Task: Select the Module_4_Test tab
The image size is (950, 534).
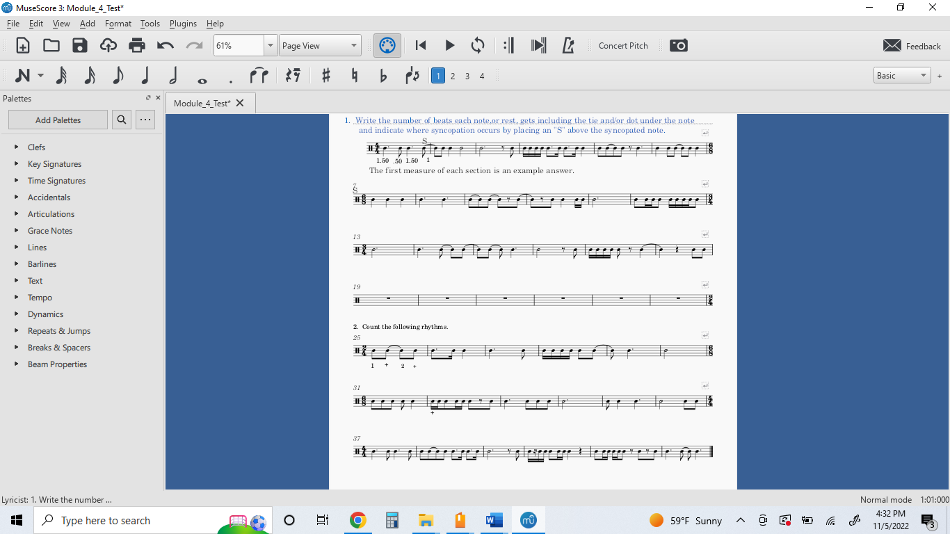Action: pos(202,102)
